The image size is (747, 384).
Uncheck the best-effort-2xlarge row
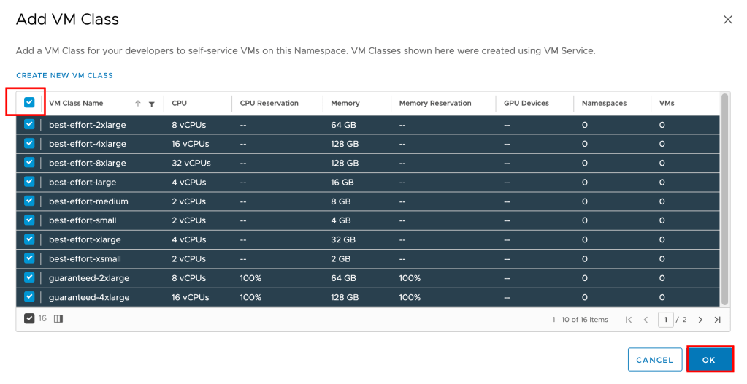[29, 125]
